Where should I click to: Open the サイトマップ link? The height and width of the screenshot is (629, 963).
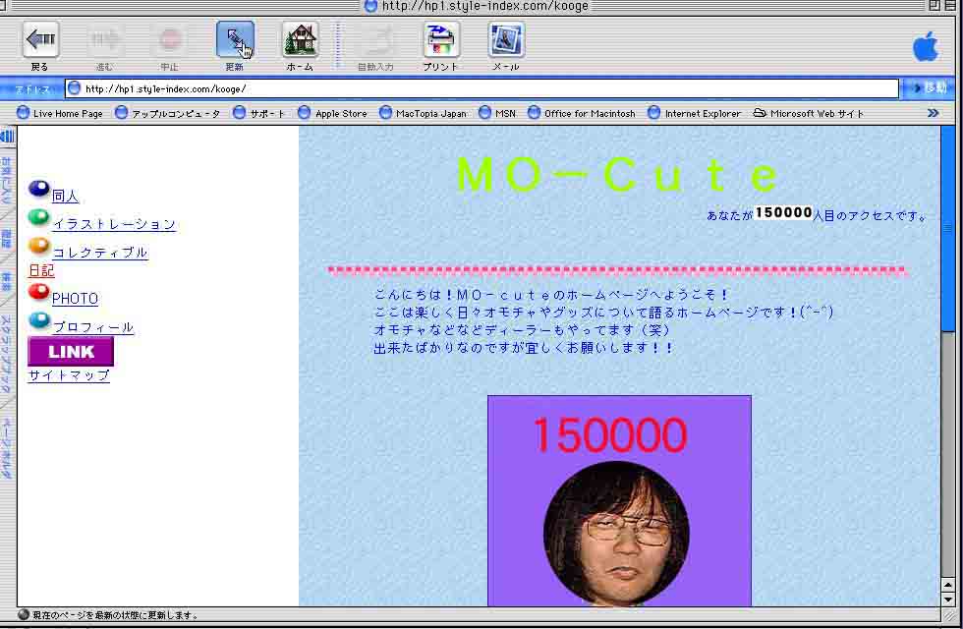(69, 375)
